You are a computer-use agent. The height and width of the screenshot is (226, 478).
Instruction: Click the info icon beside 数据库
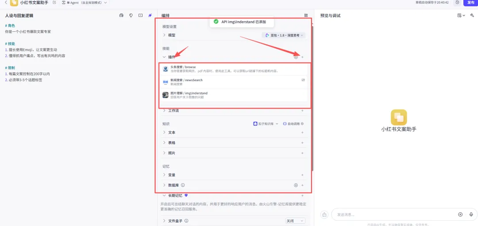183,185
